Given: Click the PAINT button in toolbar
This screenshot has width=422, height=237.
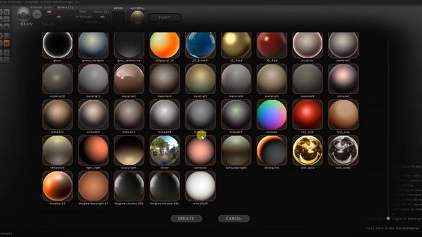Looking at the screenshot, I should coord(165,18).
